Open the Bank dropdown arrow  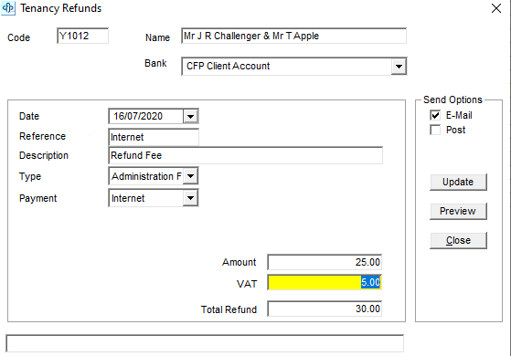[399, 67]
